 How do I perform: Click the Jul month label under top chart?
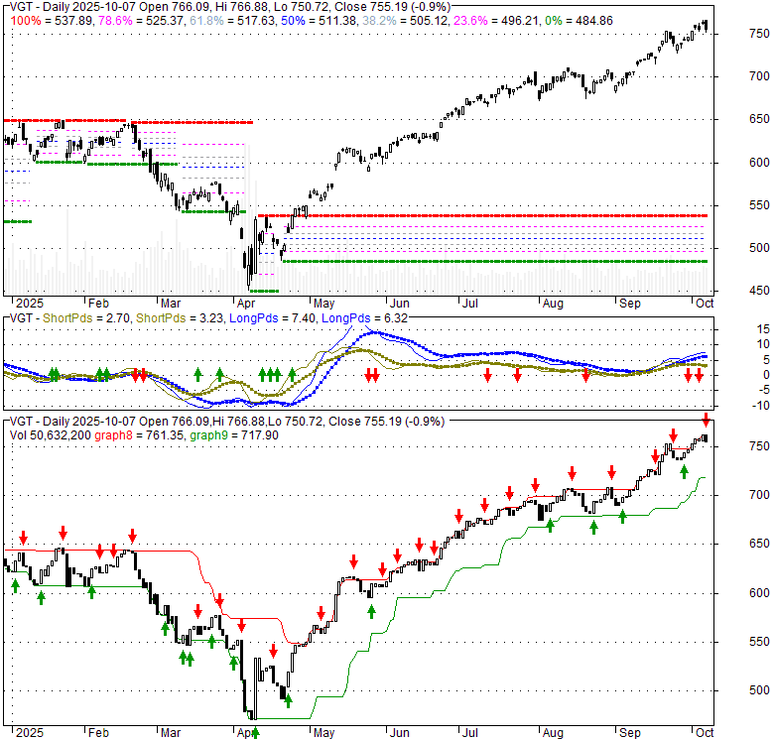[x=470, y=303]
